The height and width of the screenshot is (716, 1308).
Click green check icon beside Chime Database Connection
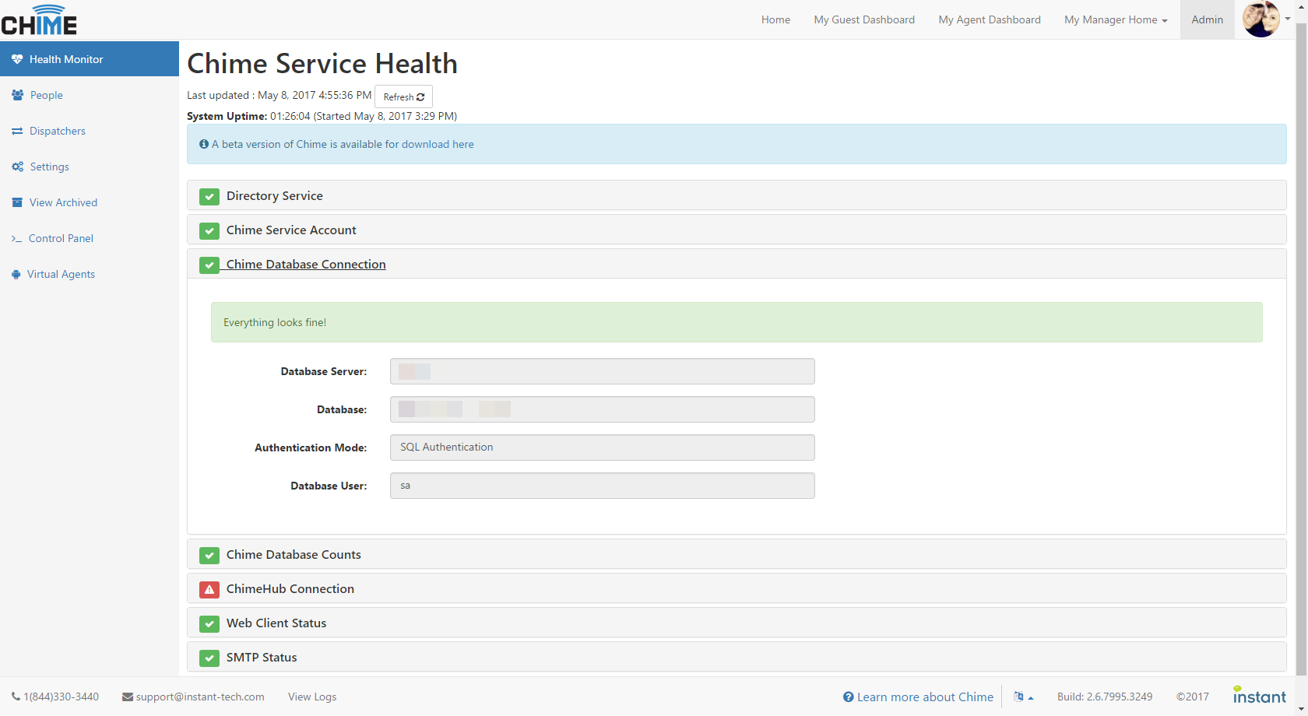pos(209,265)
